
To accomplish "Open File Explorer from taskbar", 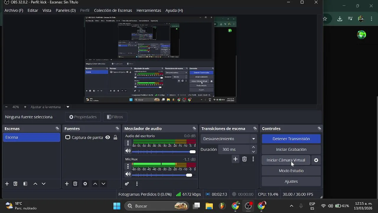I will point(209,206).
